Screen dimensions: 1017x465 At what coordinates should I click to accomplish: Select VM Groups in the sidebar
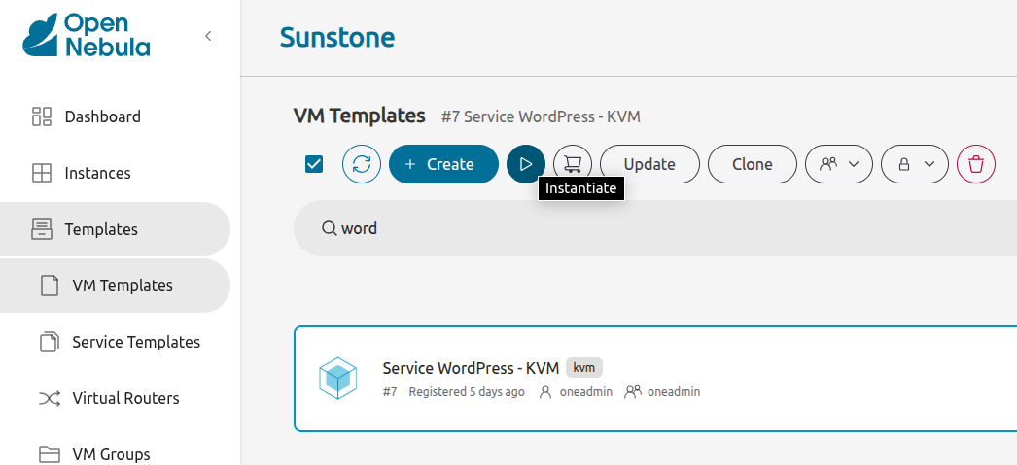[111, 453]
